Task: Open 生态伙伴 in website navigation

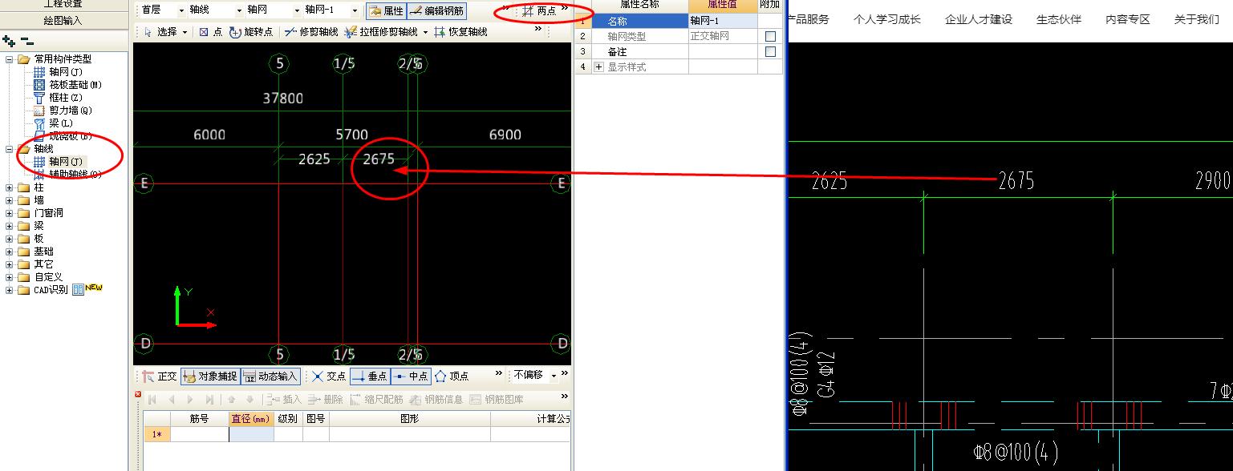Action: pyautogui.click(x=1059, y=19)
